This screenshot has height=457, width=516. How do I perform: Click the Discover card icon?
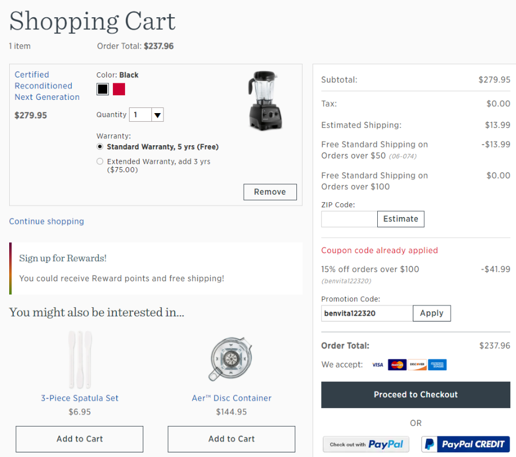417,365
